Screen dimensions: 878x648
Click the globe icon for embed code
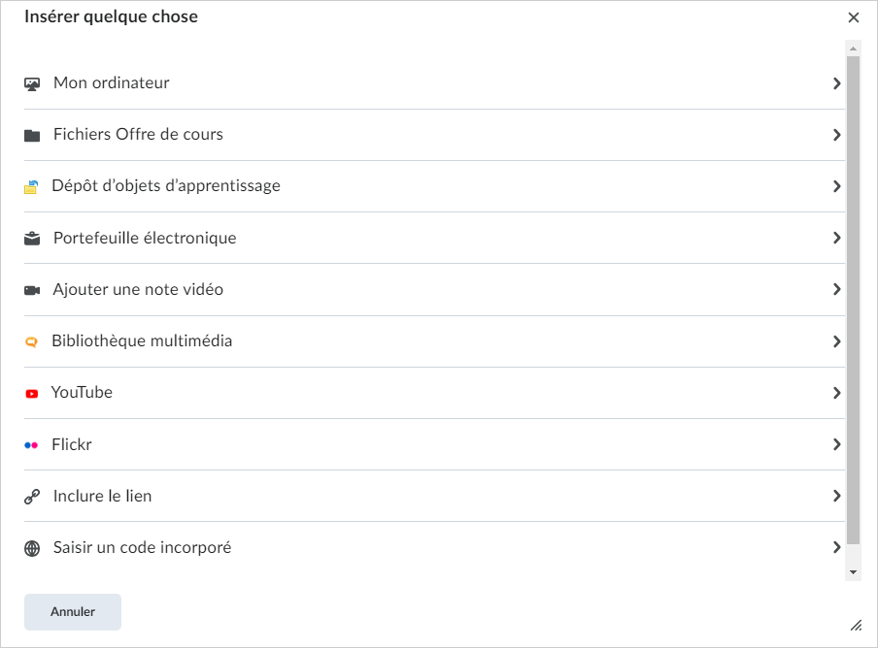click(32, 548)
